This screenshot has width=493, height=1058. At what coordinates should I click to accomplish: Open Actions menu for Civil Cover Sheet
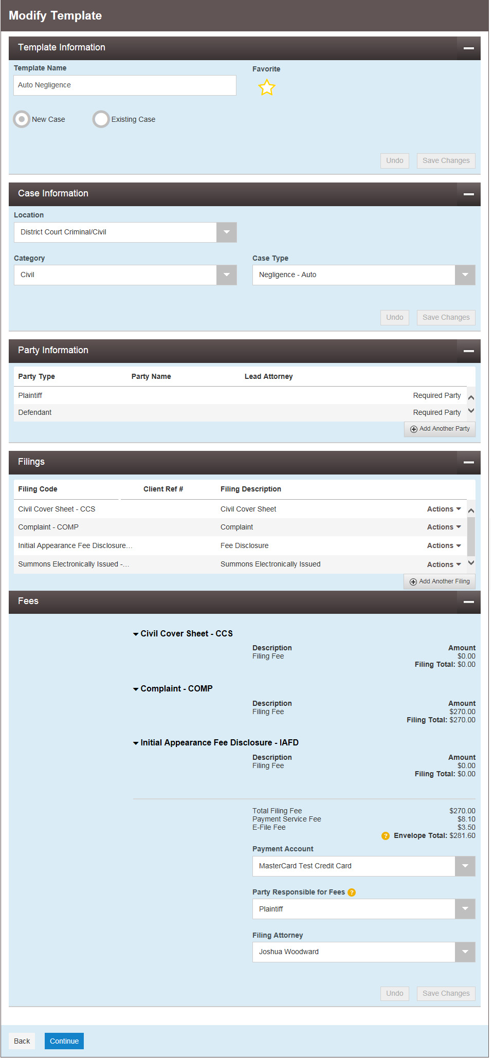[x=444, y=509]
